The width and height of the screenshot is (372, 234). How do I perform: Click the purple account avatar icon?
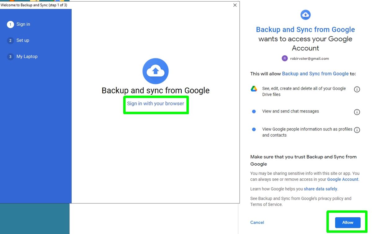pyautogui.click(x=285, y=58)
